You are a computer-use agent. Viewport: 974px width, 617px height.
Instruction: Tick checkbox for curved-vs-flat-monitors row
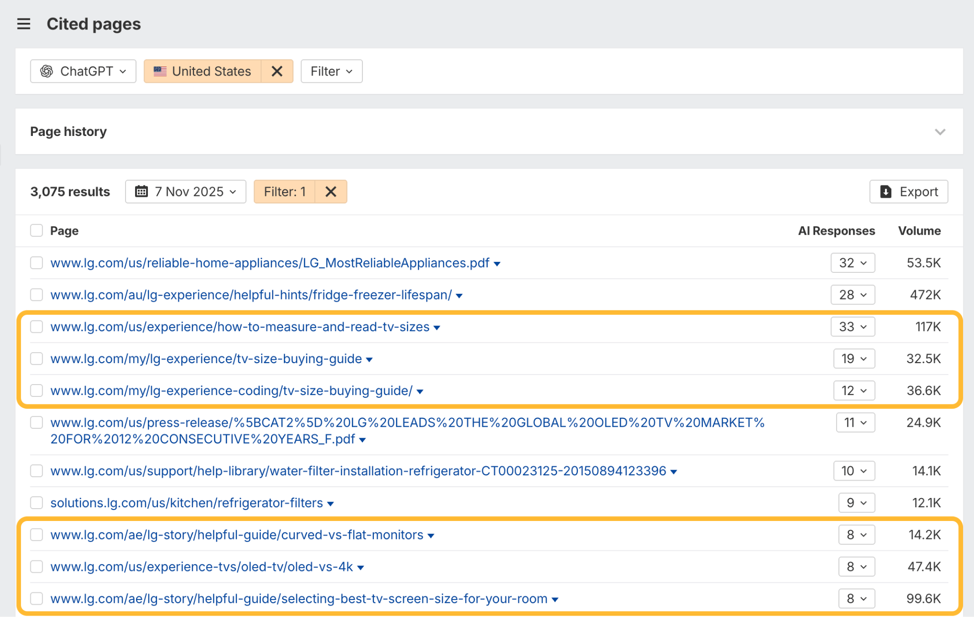36,534
